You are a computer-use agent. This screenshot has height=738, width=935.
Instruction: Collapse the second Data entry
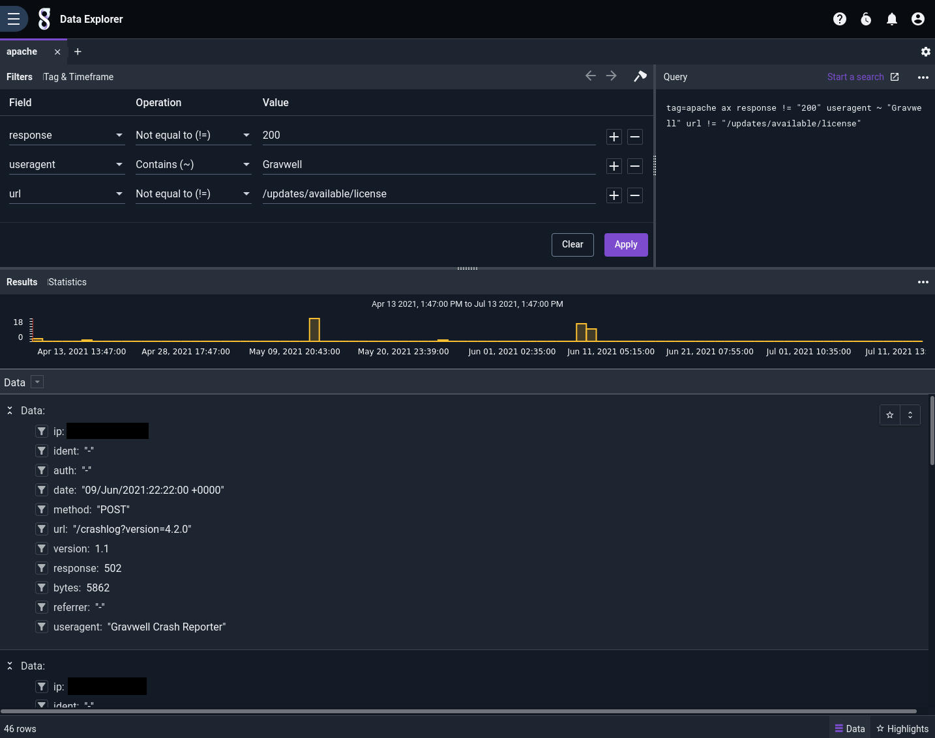click(x=10, y=666)
